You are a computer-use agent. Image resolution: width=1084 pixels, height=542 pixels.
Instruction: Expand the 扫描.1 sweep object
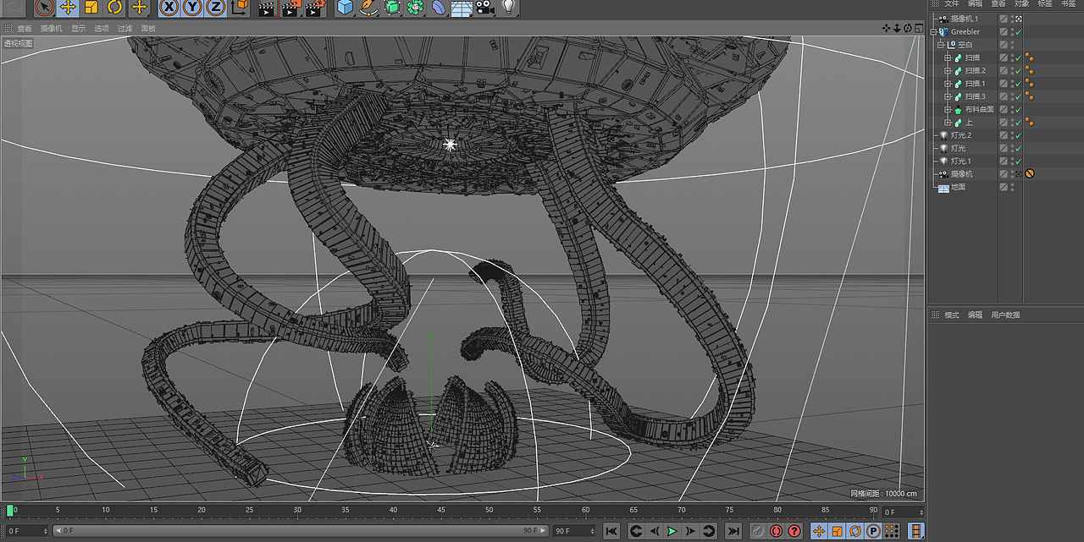click(948, 84)
